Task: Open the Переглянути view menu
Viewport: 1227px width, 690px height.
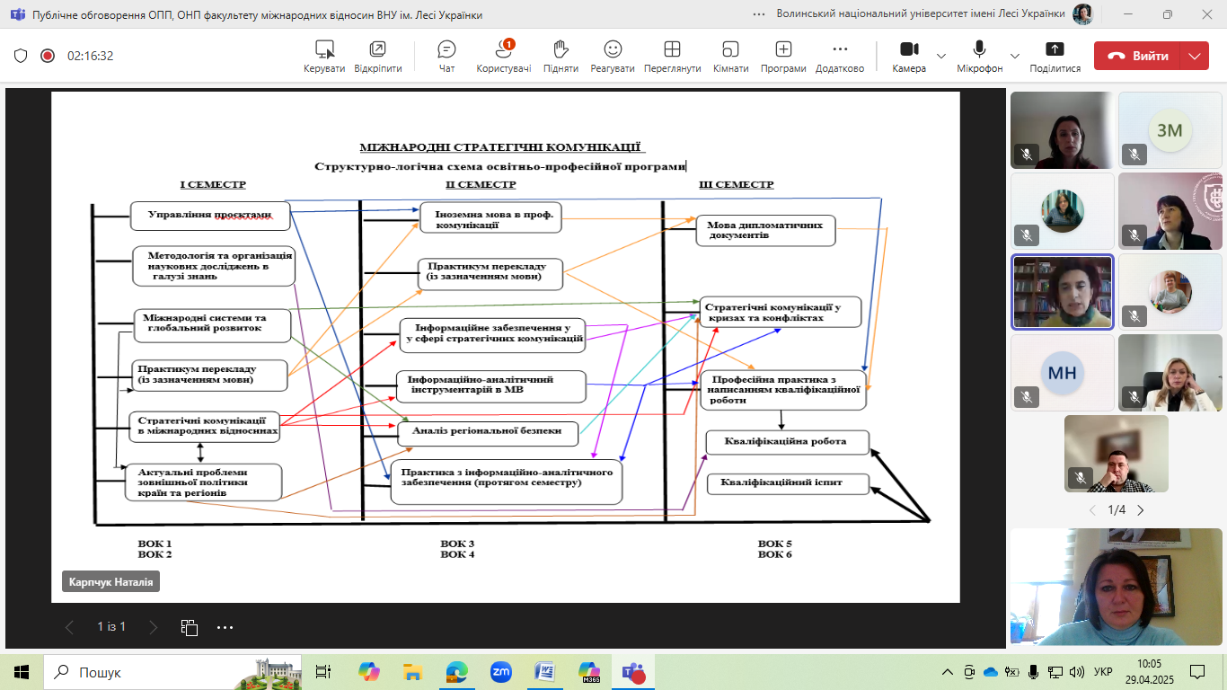Action: pyautogui.click(x=672, y=56)
